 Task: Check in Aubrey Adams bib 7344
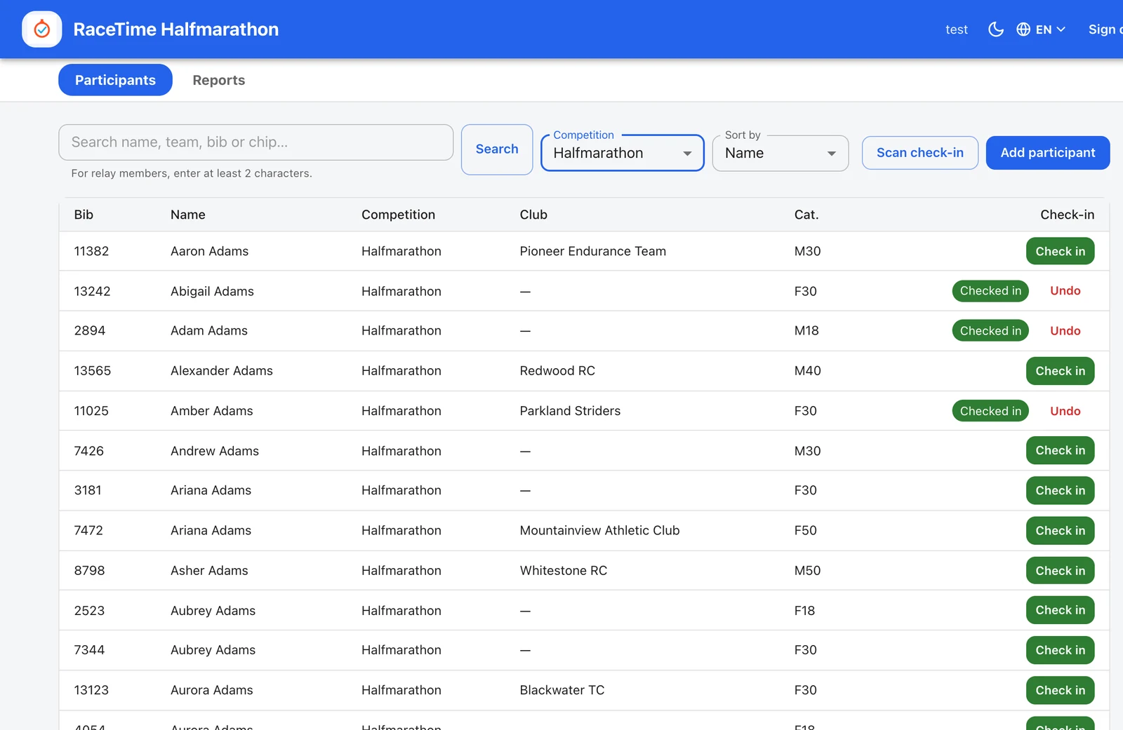(1060, 650)
